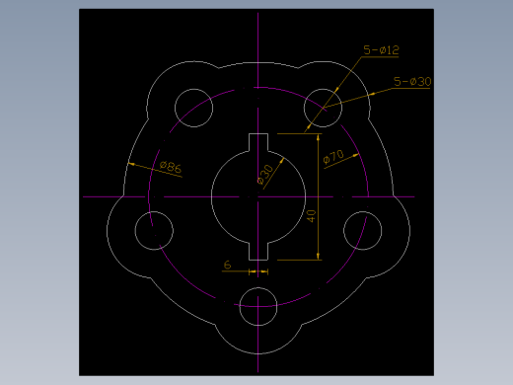Click the 5-ø30 dimension label
Screen dimensions: 513x385
(412, 82)
